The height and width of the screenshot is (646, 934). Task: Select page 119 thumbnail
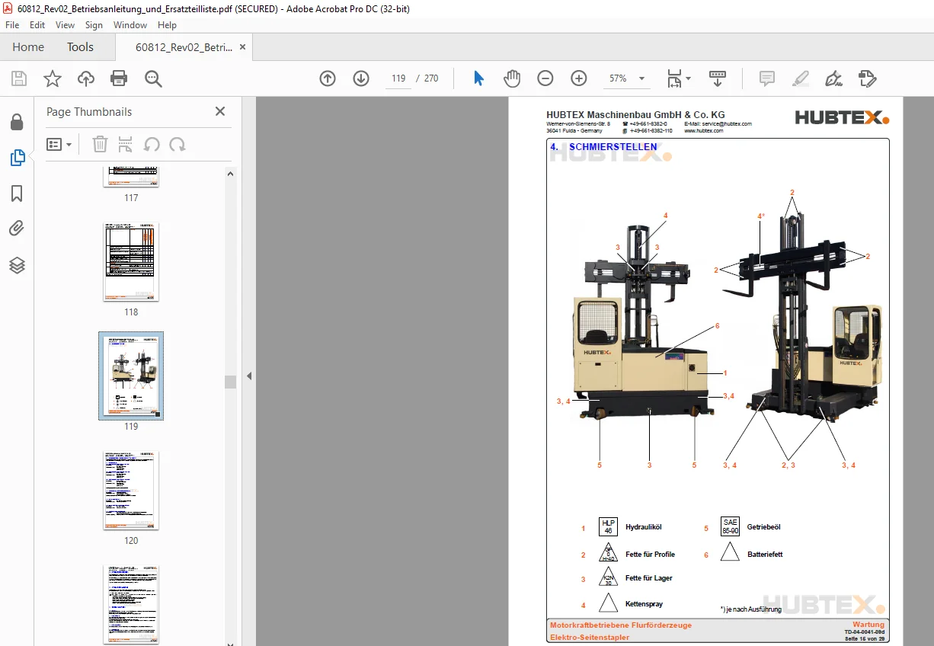point(131,376)
